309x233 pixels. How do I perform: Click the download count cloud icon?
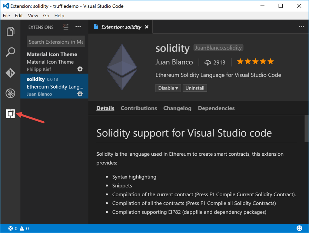[208, 62]
